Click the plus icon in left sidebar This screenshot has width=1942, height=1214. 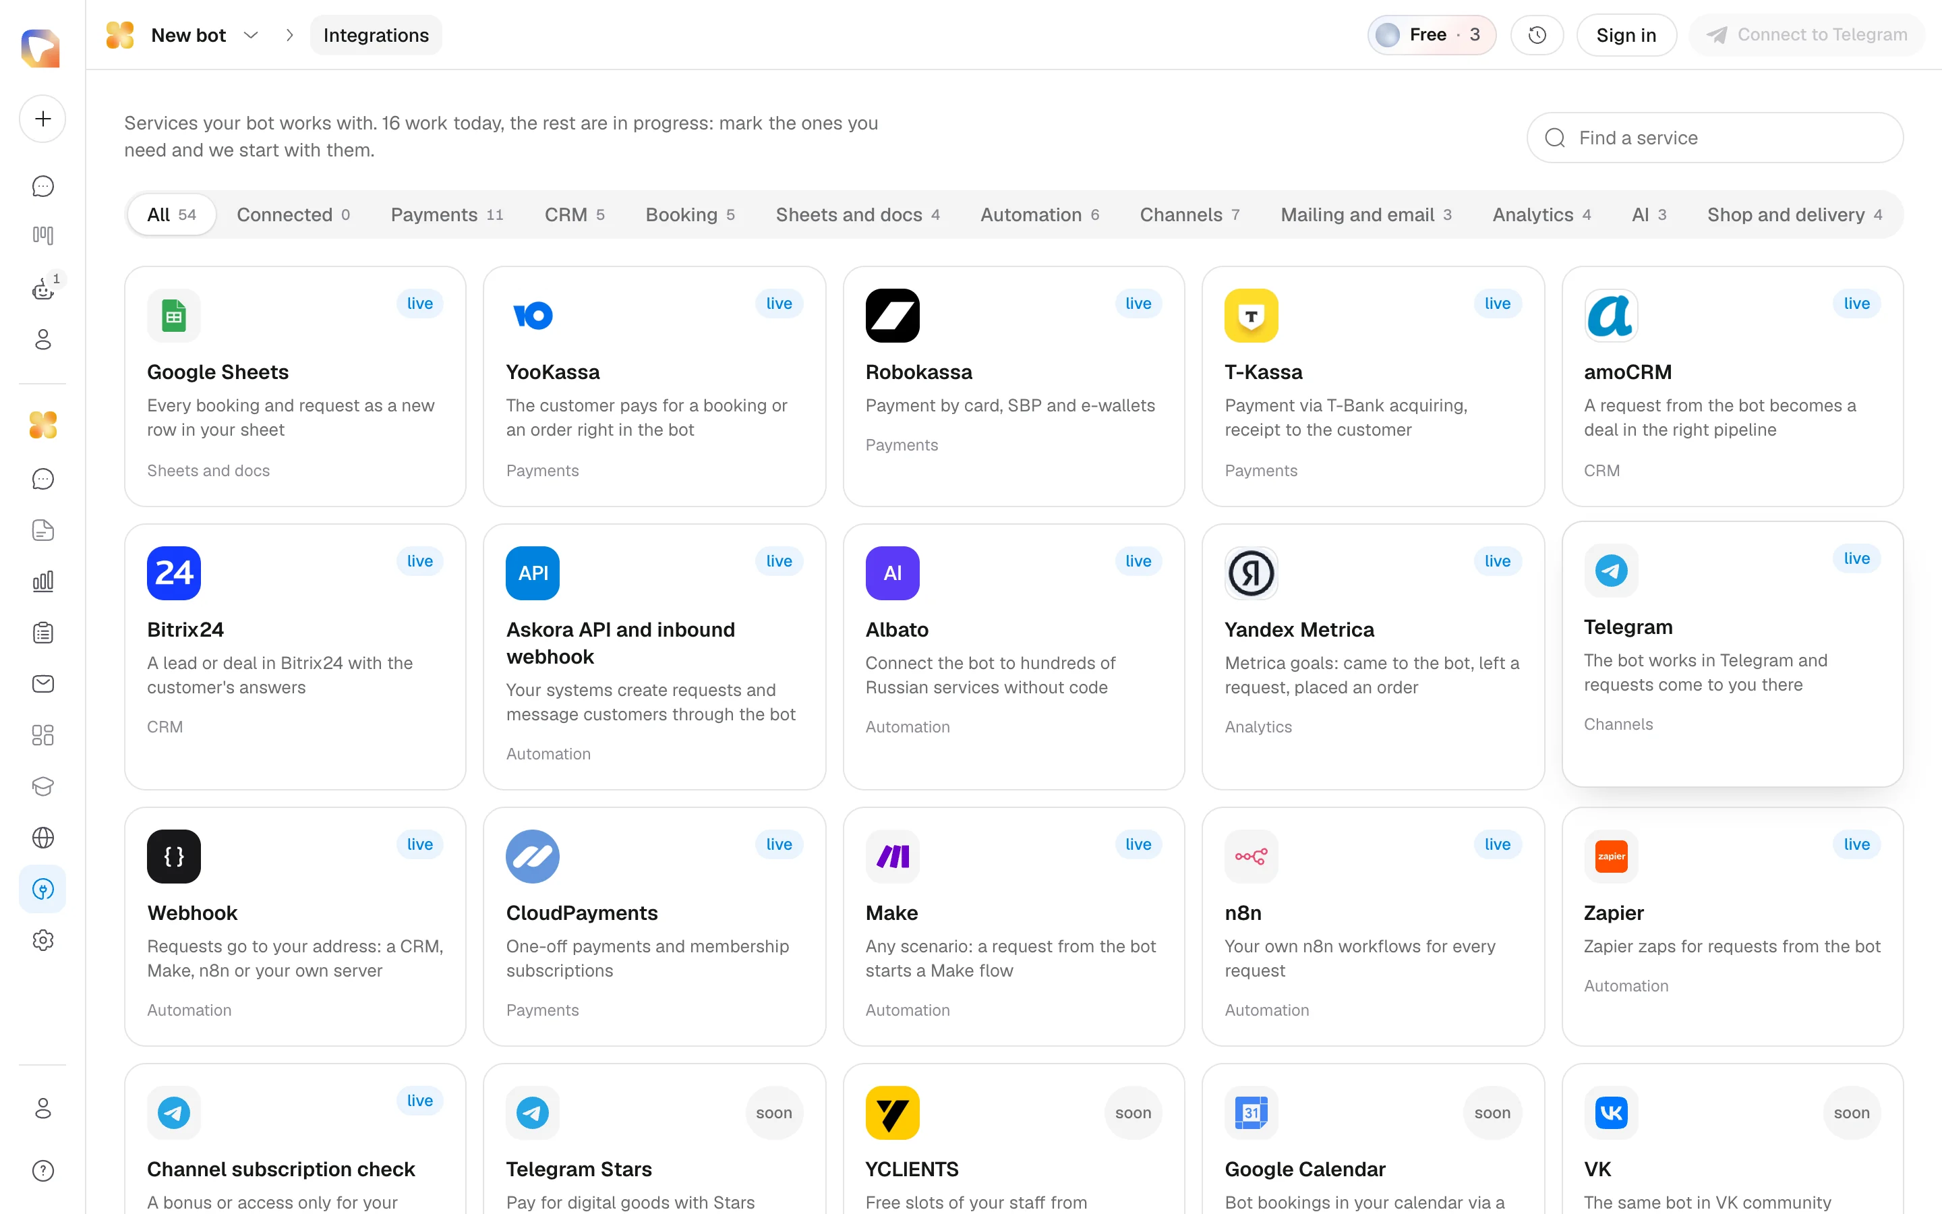coord(42,119)
